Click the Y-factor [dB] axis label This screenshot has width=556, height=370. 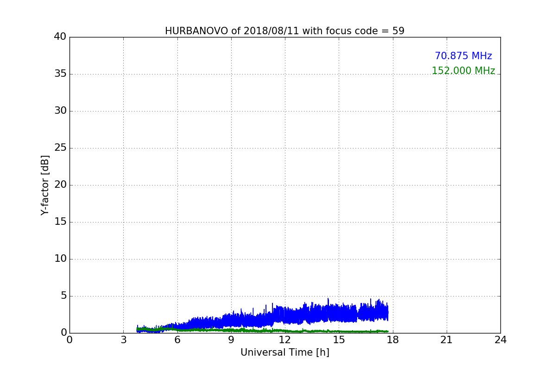coord(45,185)
